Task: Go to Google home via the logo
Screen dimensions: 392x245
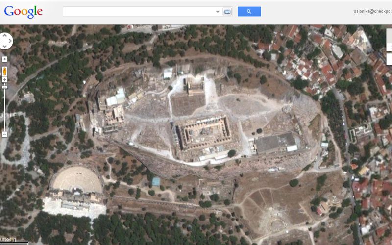Action: (x=23, y=12)
